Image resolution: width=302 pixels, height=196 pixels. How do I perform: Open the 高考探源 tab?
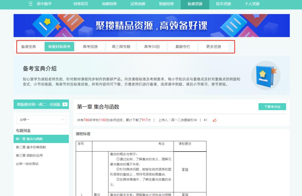pos(90,46)
